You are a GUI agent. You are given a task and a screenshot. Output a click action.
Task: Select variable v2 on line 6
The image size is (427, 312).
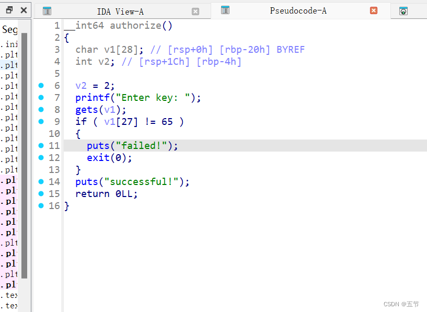(x=81, y=86)
